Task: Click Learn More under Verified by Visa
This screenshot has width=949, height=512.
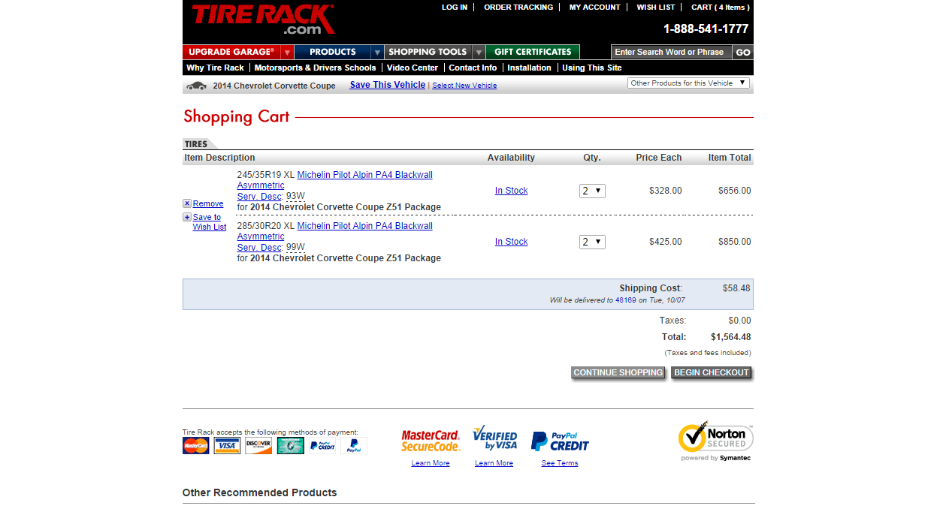Action: pyautogui.click(x=494, y=463)
